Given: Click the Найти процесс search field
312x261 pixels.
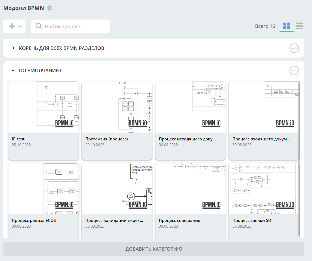Looking at the screenshot, I should [70, 26].
